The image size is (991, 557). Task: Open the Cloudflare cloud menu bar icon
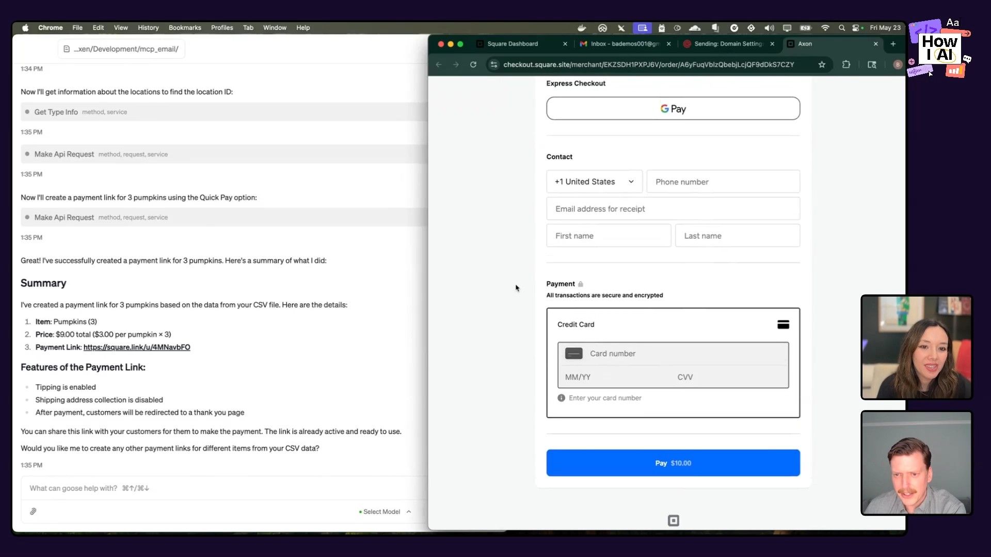pyautogui.click(x=695, y=28)
